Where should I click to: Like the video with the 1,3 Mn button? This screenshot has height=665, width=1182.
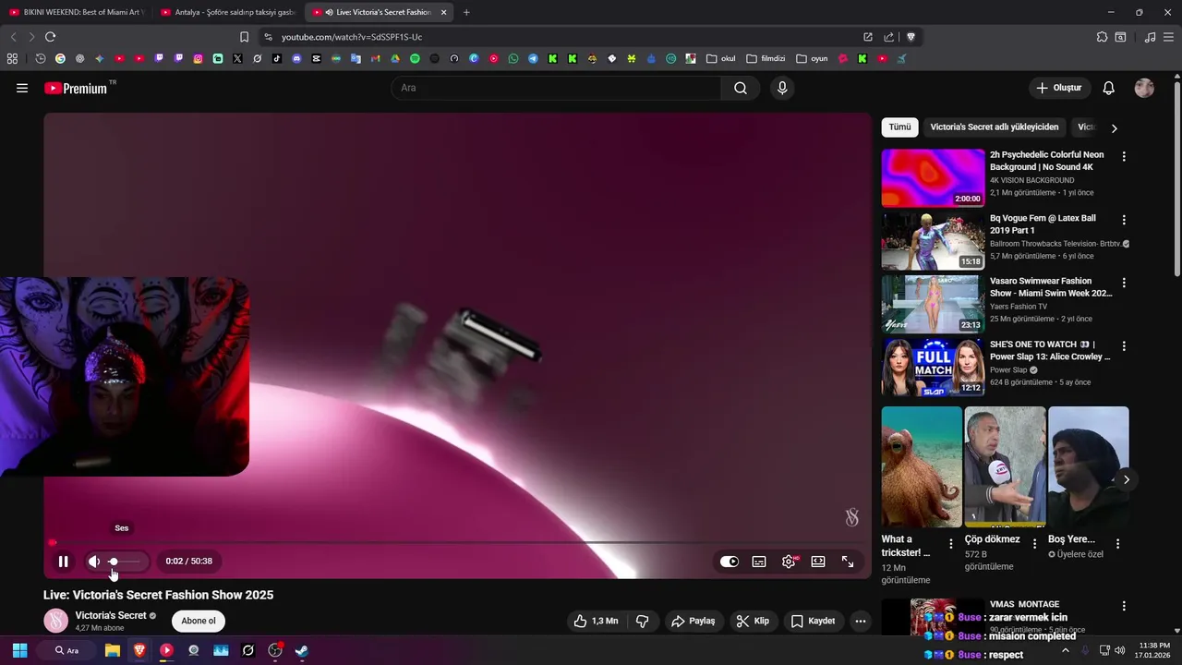[x=596, y=621]
